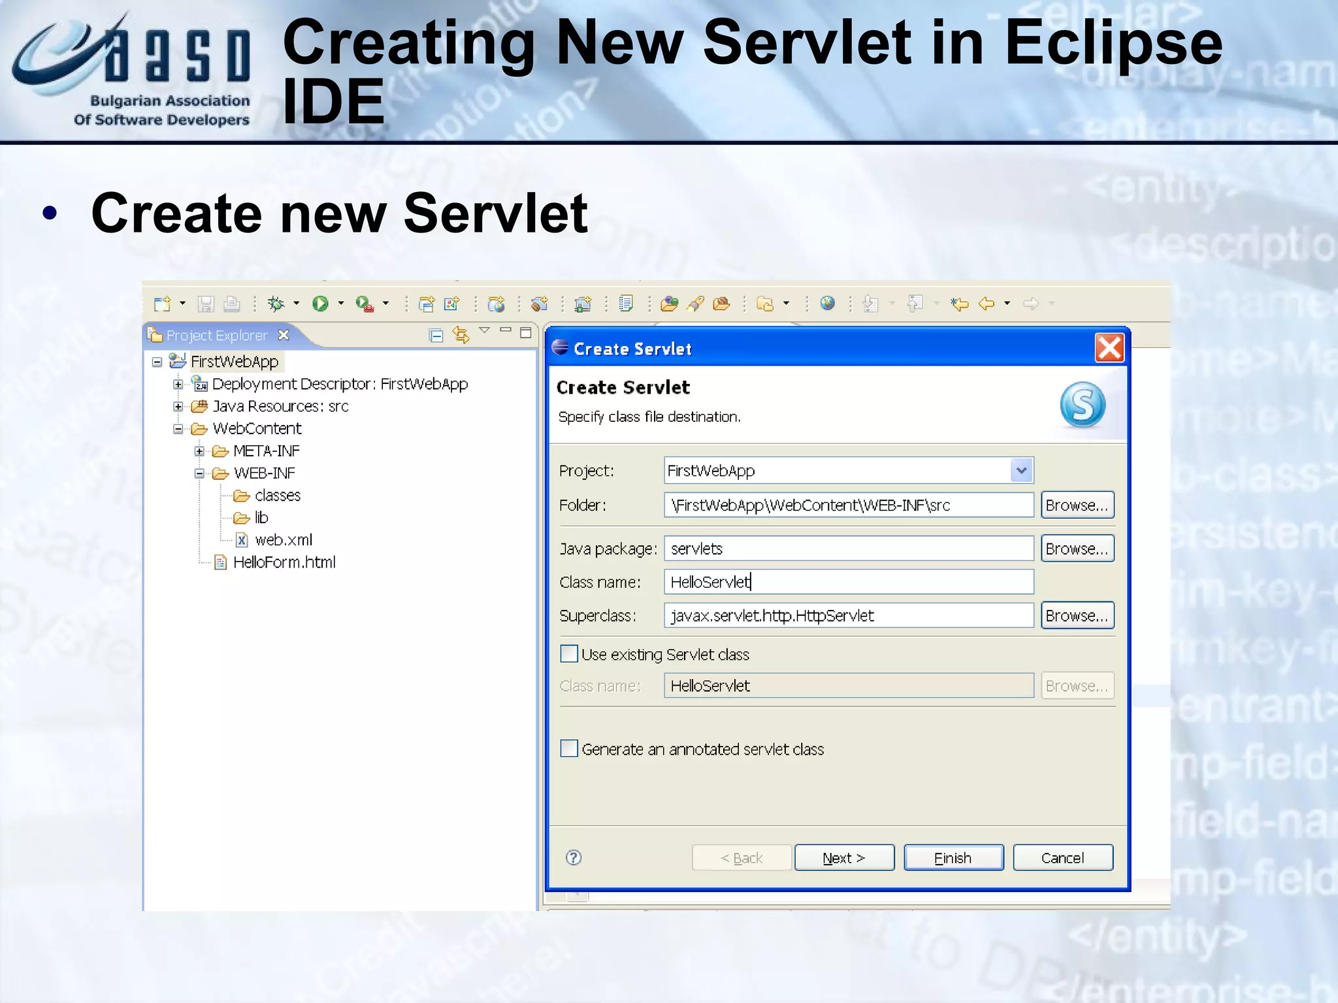Click the New wizard toolbar icon
The width and height of the screenshot is (1338, 1003).
coord(162,304)
